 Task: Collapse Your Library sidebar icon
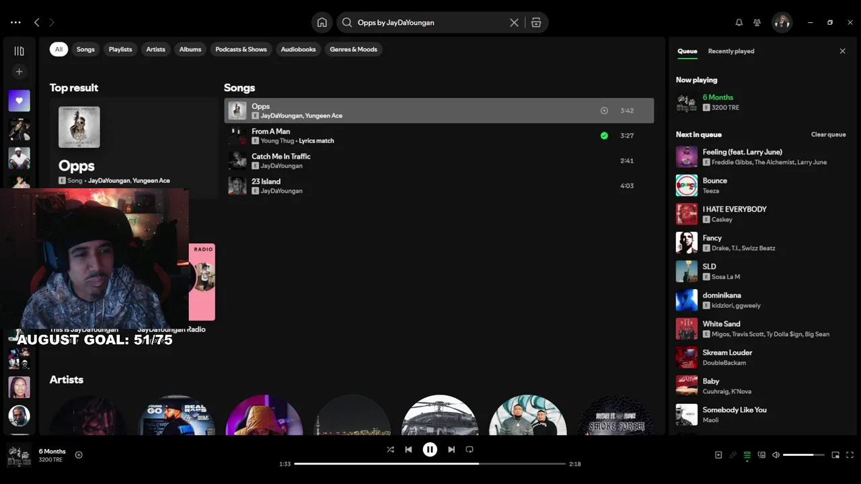coord(19,51)
